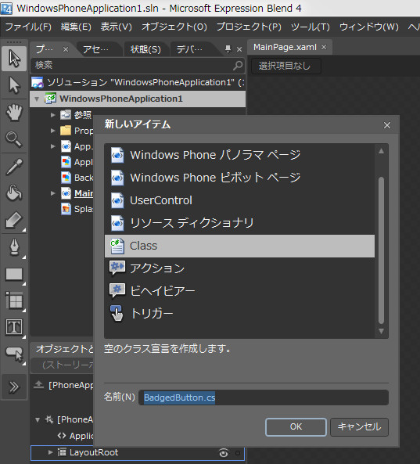Confirm with the OK button

[296, 427]
